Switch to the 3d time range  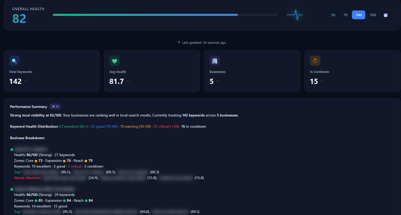pos(333,15)
